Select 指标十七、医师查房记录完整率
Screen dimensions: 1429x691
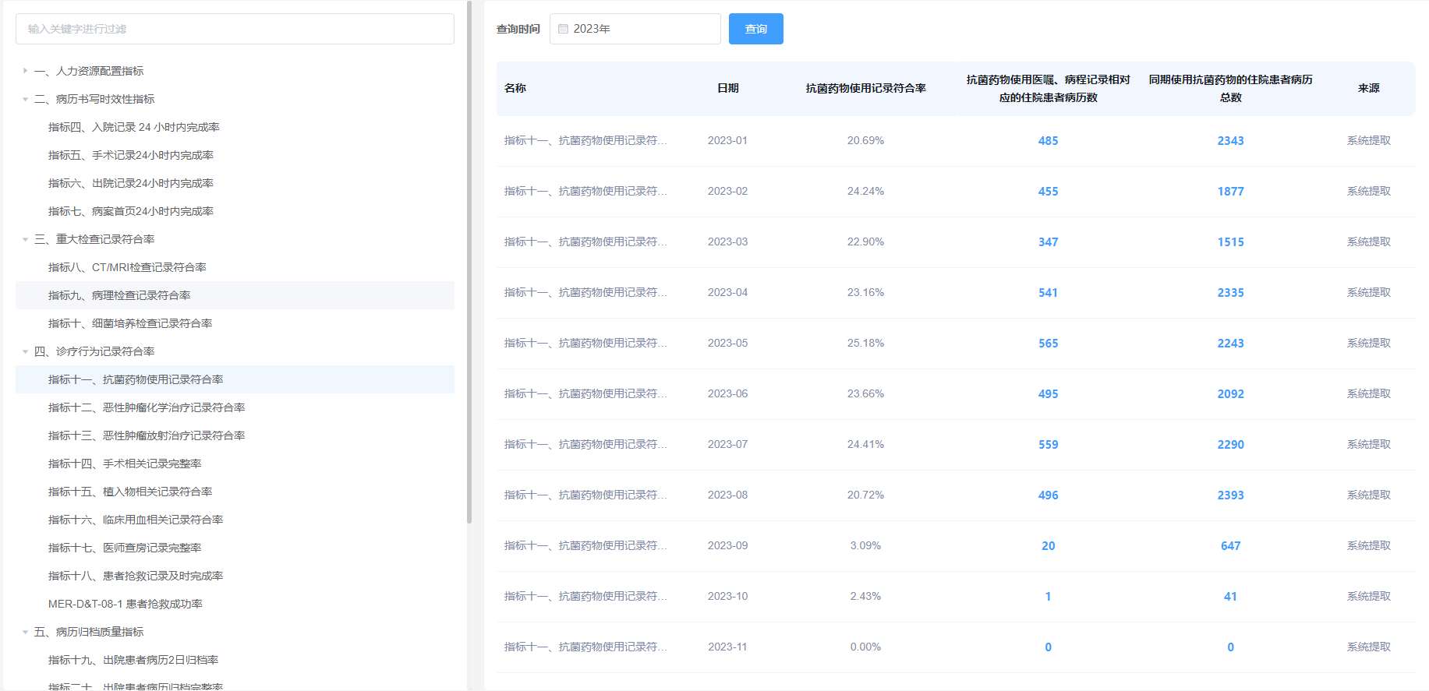[125, 548]
